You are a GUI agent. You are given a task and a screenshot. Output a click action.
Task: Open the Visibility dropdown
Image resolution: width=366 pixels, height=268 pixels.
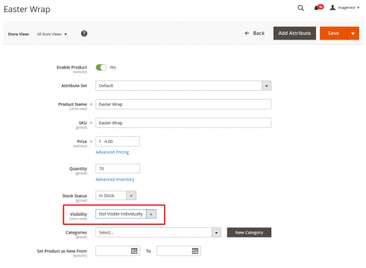(126, 214)
